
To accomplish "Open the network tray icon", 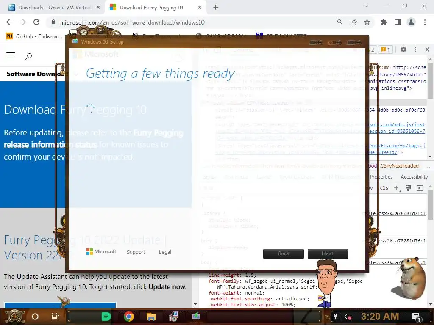I will tap(337, 317).
